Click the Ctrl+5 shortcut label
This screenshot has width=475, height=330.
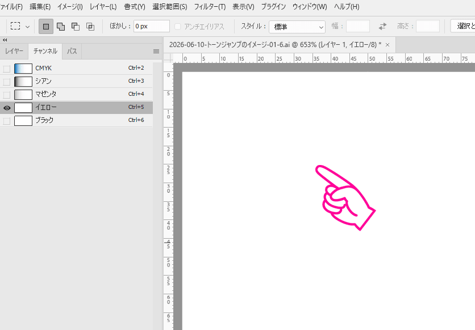click(136, 107)
